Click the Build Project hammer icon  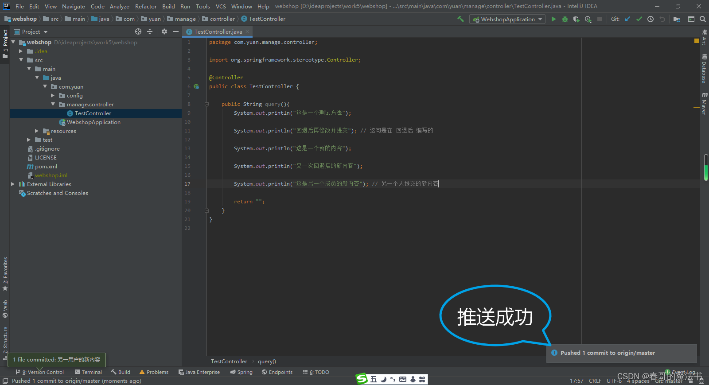(461, 19)
